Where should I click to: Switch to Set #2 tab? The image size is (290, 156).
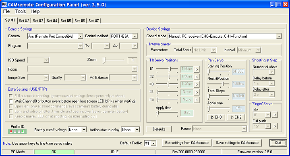tap(24, 21)
